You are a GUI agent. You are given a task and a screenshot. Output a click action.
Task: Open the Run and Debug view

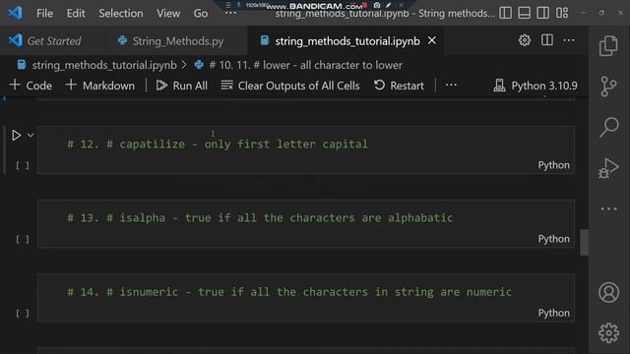tap(608, 168)
